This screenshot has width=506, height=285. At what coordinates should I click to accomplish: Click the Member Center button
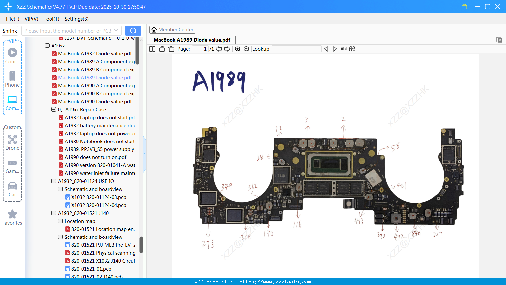tap(172, 30)
